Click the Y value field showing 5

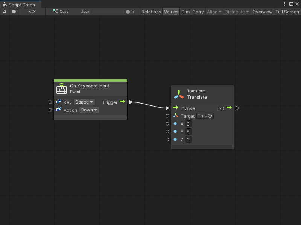pos(188,132)
